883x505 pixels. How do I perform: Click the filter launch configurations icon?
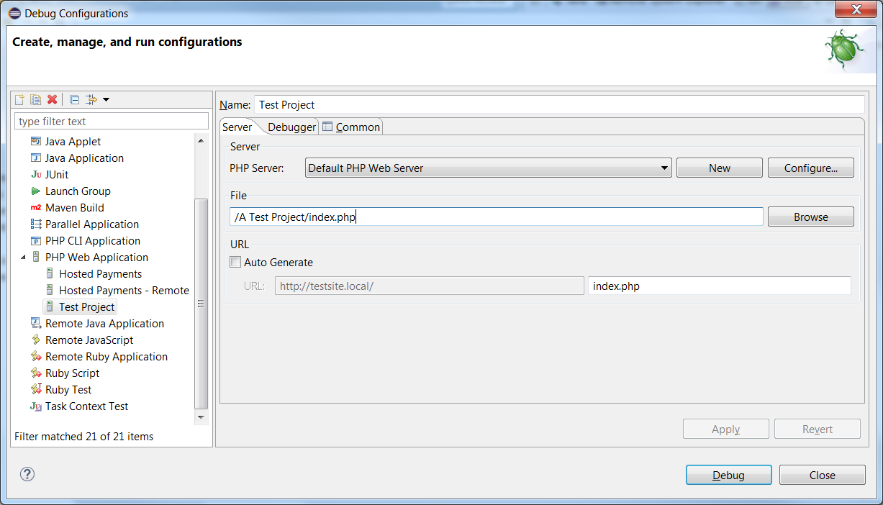coord(91,99)
